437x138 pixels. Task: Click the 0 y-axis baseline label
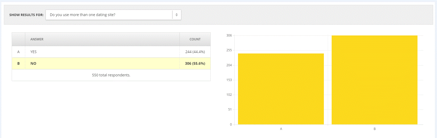tap(231, 125)
